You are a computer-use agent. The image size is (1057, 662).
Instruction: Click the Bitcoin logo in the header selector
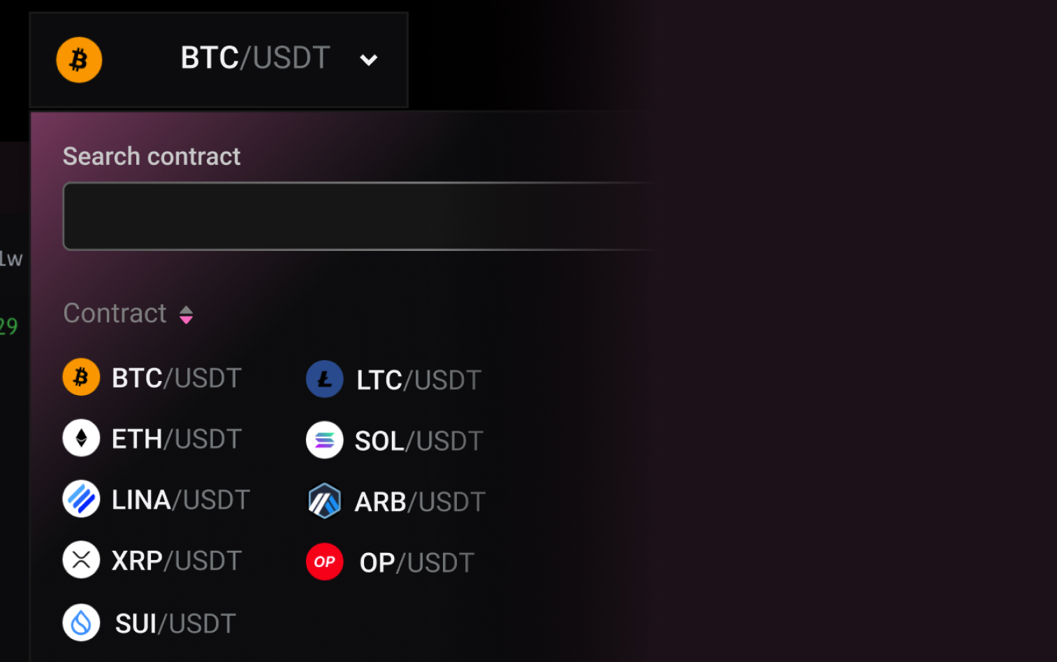(79, 60)
